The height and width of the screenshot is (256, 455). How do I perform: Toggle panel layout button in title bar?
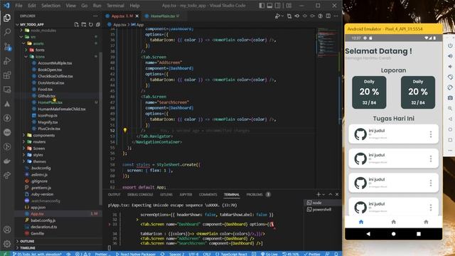coord(269,6)
